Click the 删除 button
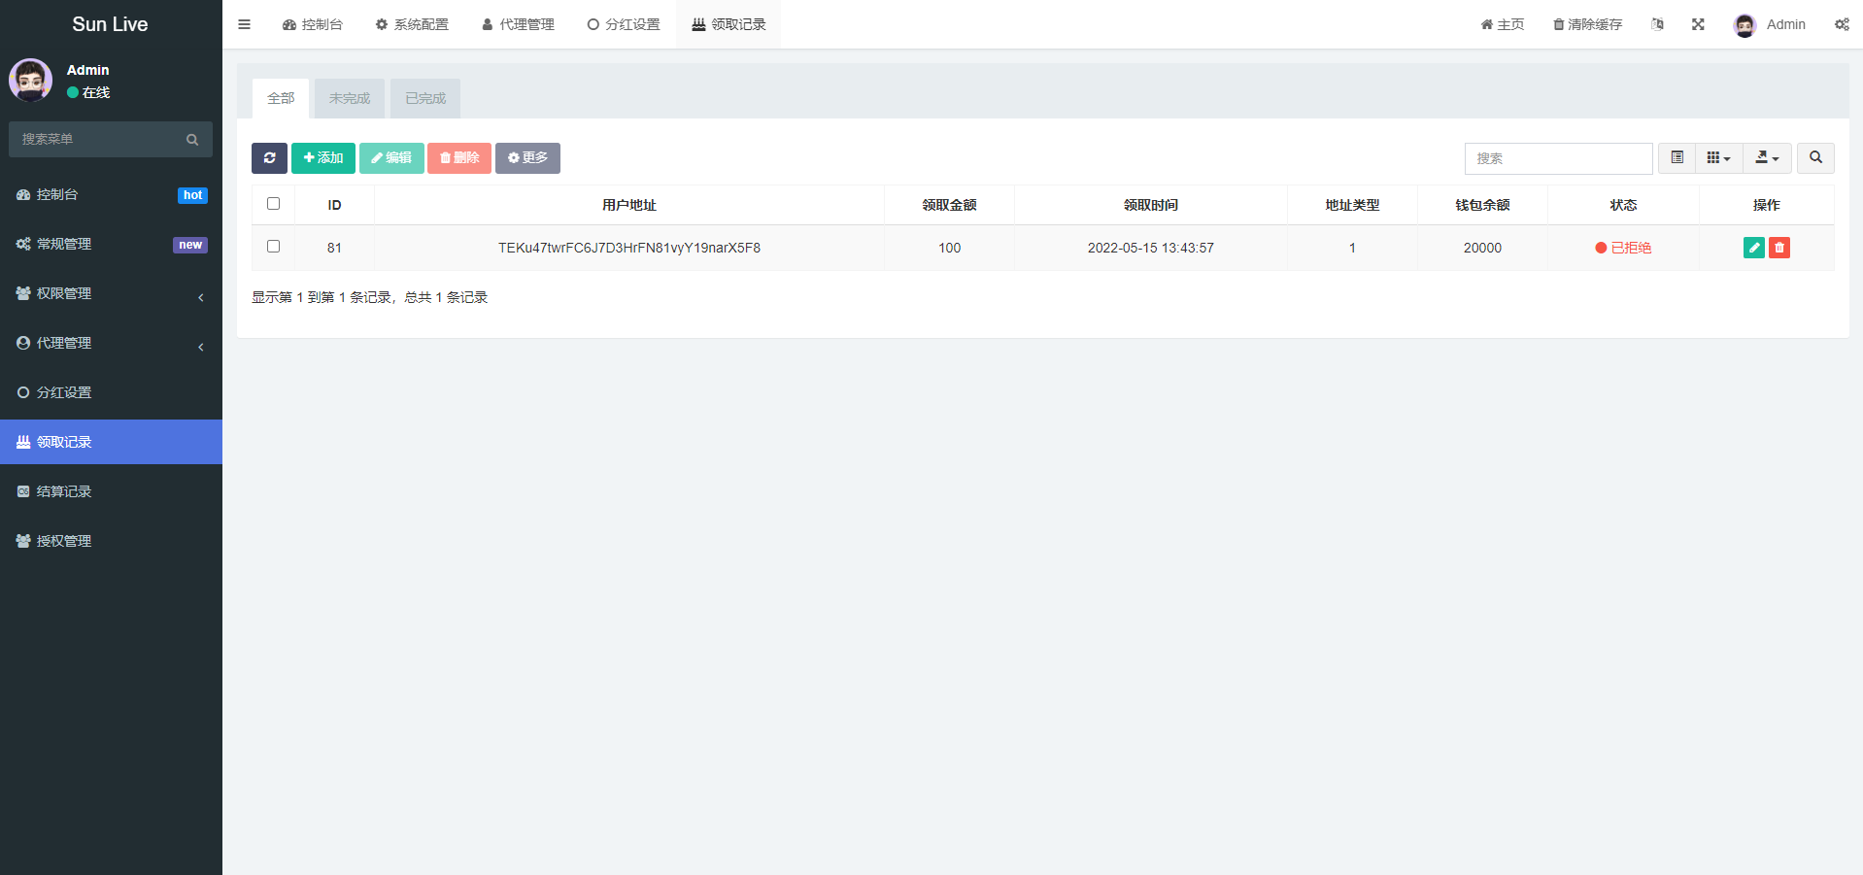Screen dimensions: 1863x875 pos(459,158)
